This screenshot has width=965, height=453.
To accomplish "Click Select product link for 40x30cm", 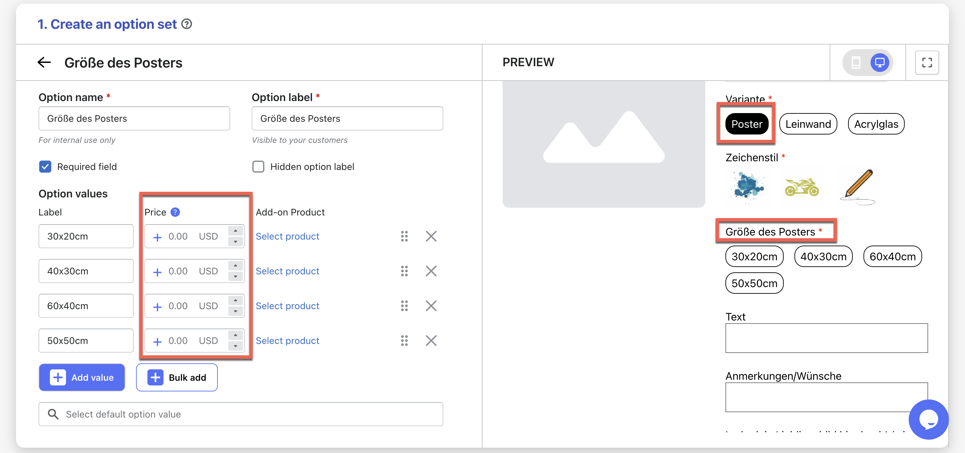I will pyautogui.click(x=287, y=271).
